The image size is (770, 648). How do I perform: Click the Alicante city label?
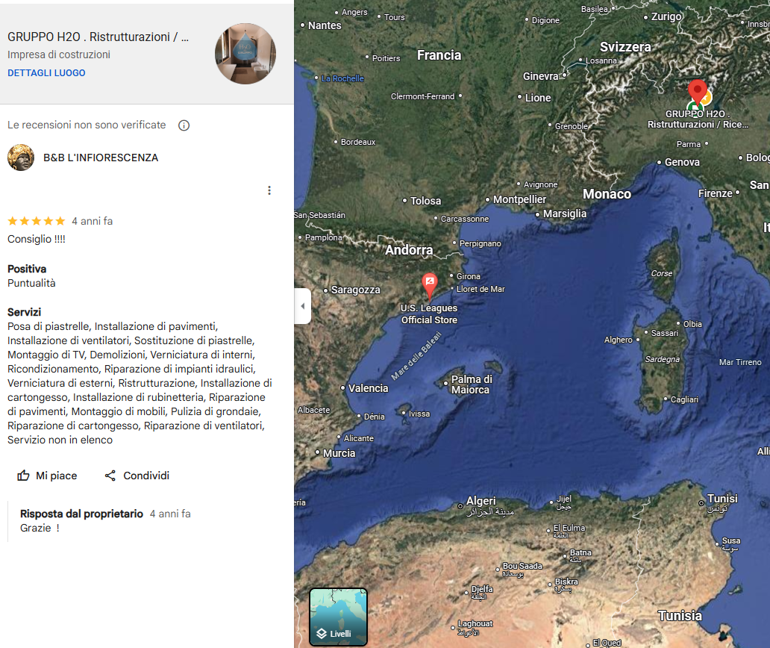(358, 438)
